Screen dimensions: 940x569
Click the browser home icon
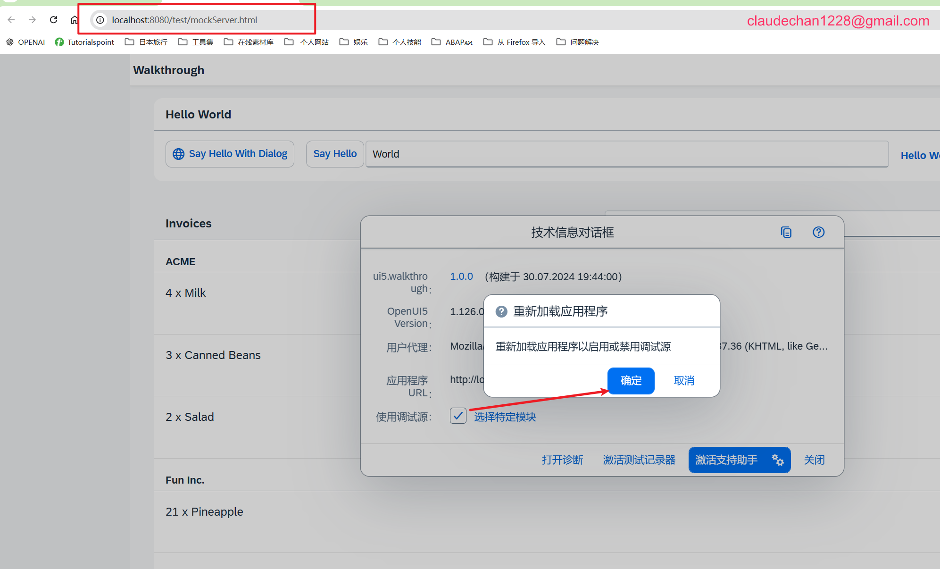click(74, 20)
